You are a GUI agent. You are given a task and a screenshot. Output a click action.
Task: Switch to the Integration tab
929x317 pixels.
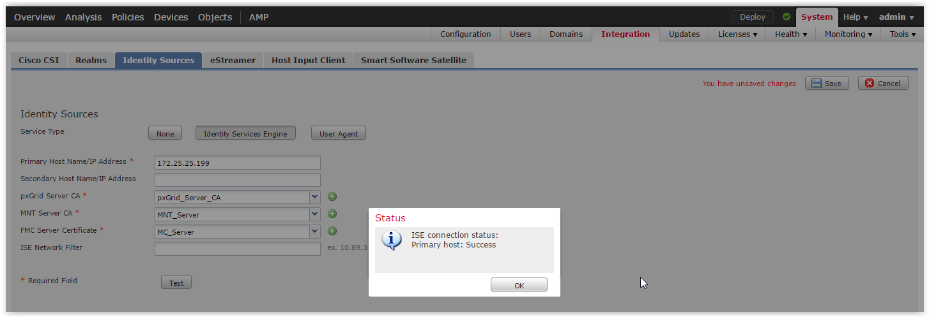click(626, 34)
